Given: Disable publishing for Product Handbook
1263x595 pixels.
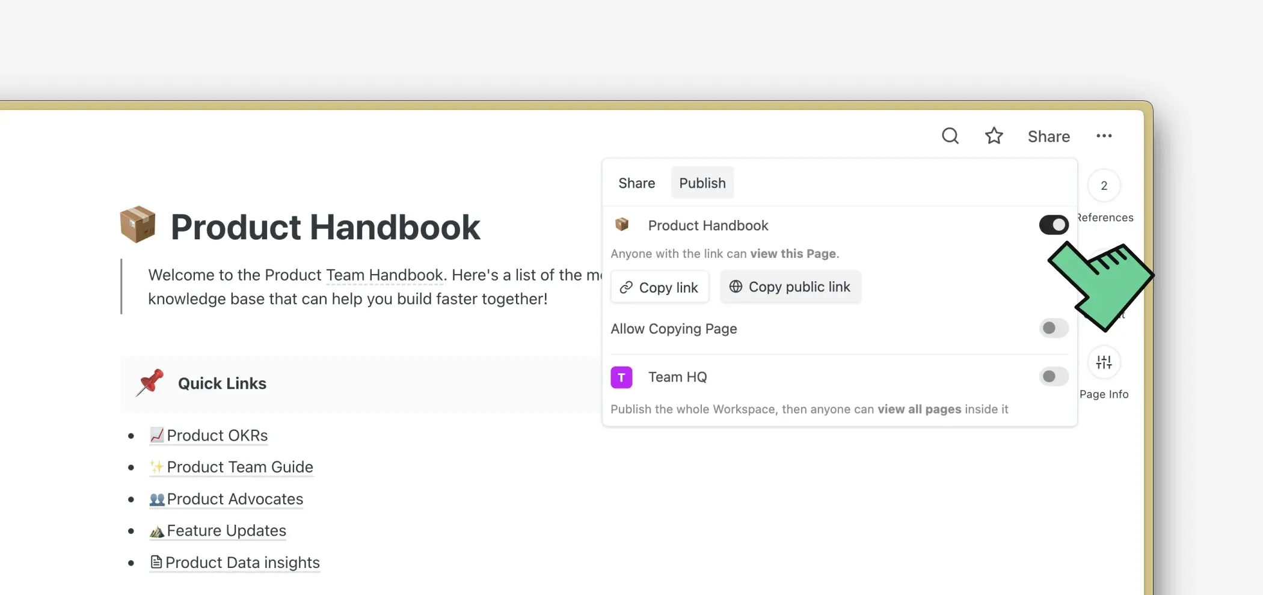Looking at the screenshot, I should coord(1053,224).
